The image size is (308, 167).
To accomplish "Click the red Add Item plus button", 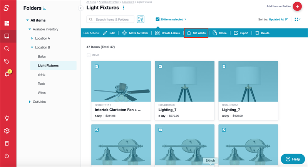I will (x=297, y=6).
